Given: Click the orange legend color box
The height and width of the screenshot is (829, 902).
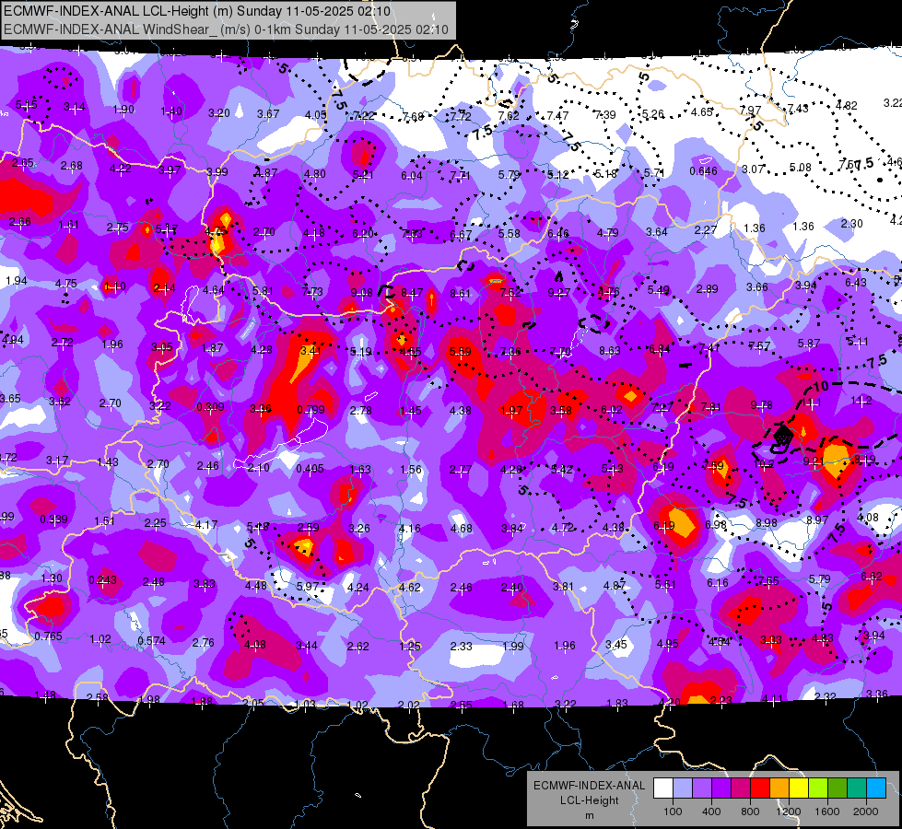Looking at the screenshot, I should point(779,788).
